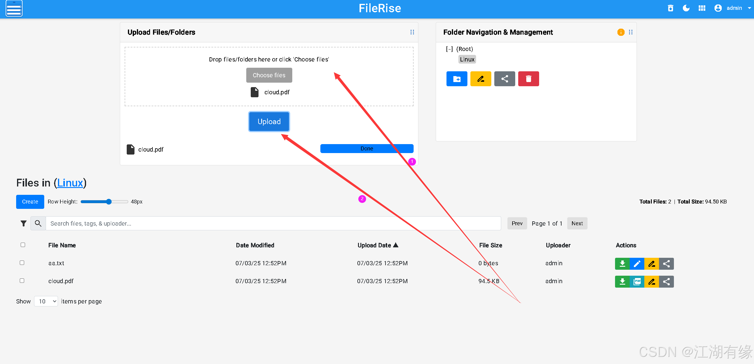
Task: Click the red delete folder button
Action: click(528, 79)
